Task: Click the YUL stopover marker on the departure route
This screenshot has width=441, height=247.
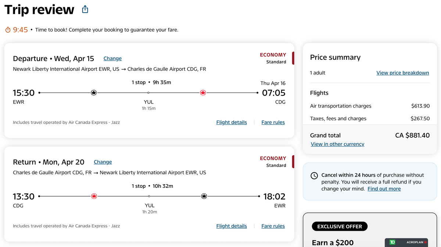Action: coord(148,93)
